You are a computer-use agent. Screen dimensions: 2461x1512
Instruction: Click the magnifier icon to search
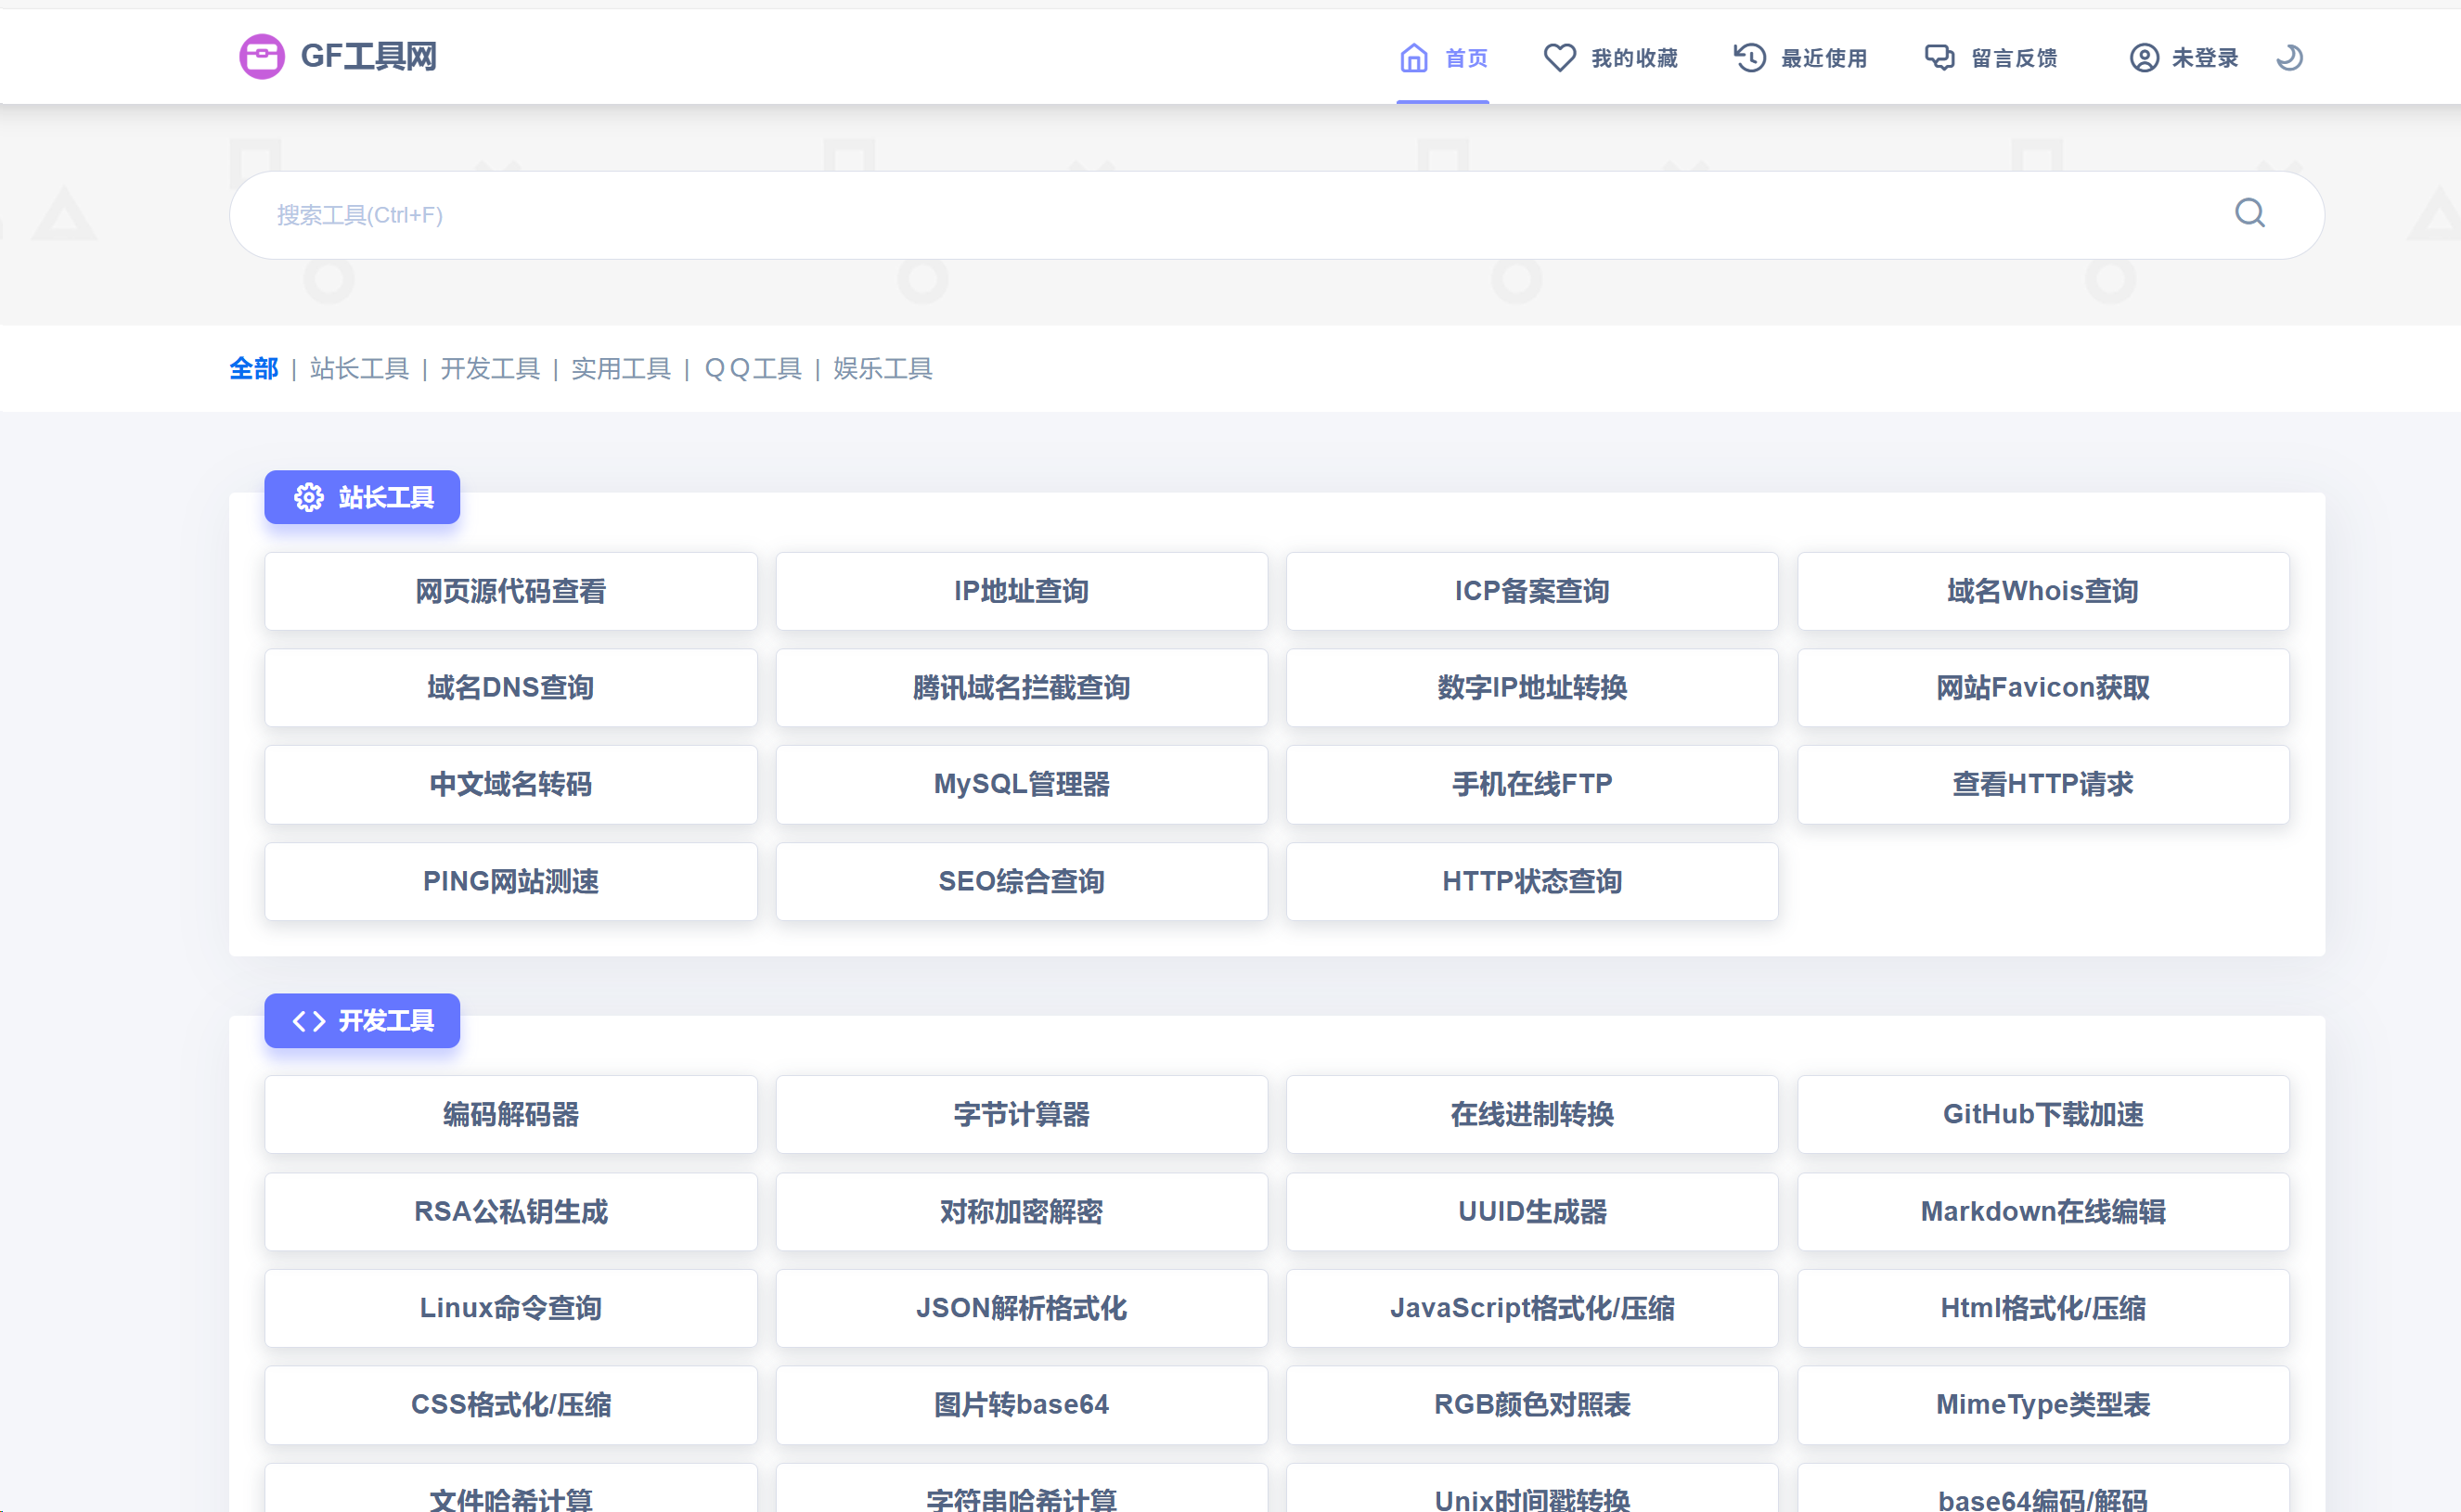coord(2250,214)
